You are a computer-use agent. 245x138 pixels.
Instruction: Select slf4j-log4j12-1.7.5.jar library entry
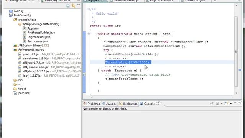click(x=36, y=71)
